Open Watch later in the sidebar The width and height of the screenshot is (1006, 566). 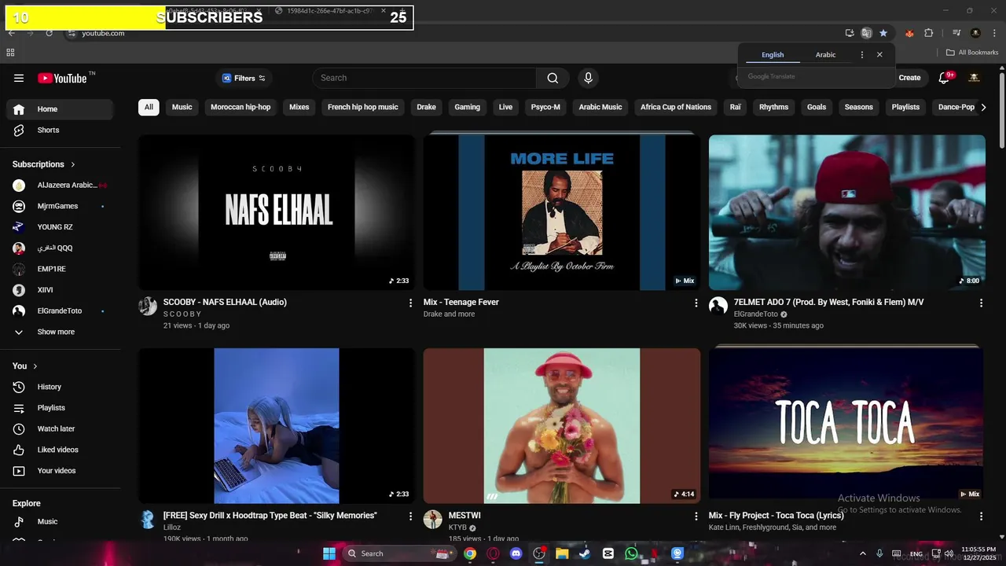tap(61, 429)
